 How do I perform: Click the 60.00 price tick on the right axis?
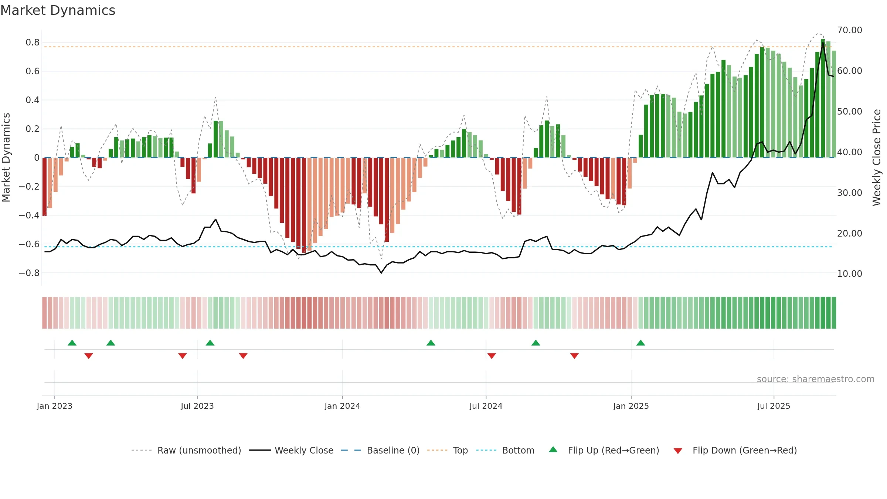coord(850,71)
